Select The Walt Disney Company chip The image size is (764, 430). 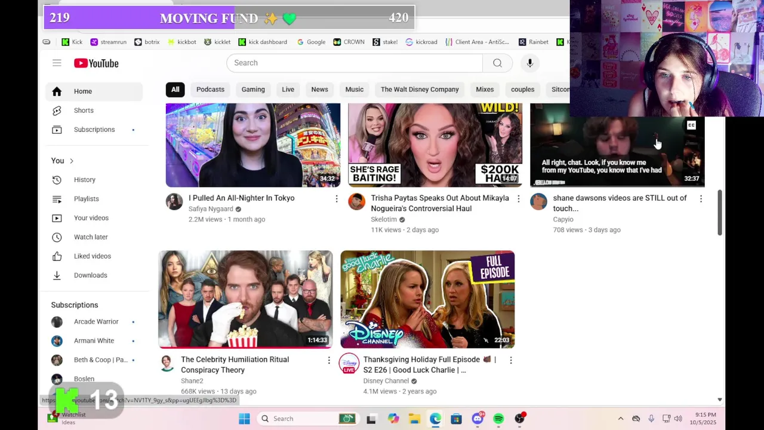pos(420,90)
